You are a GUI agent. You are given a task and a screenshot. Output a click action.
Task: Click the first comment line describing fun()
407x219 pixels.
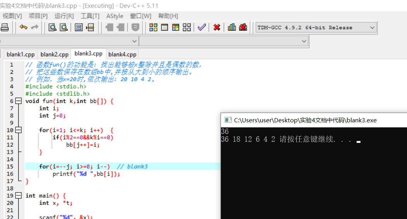(114, 64)
